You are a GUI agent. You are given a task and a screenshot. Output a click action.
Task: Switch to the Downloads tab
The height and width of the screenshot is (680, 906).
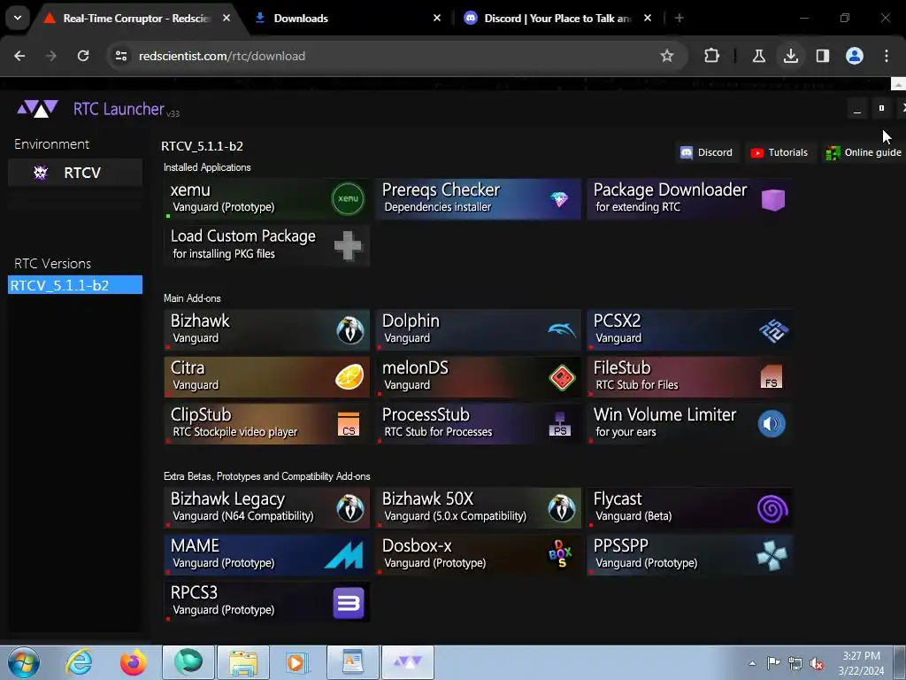(348, 19)
